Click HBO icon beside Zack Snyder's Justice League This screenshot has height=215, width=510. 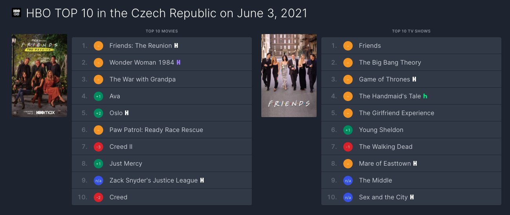pyautogui.click(x=202, y=181)
